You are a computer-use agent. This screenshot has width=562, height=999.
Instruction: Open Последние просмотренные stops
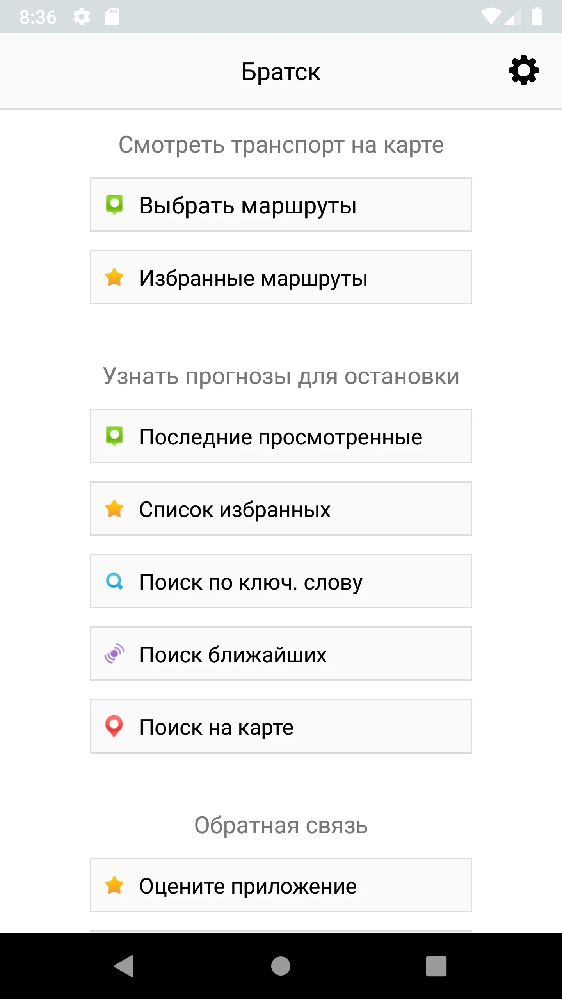click(x=281, y=436)
